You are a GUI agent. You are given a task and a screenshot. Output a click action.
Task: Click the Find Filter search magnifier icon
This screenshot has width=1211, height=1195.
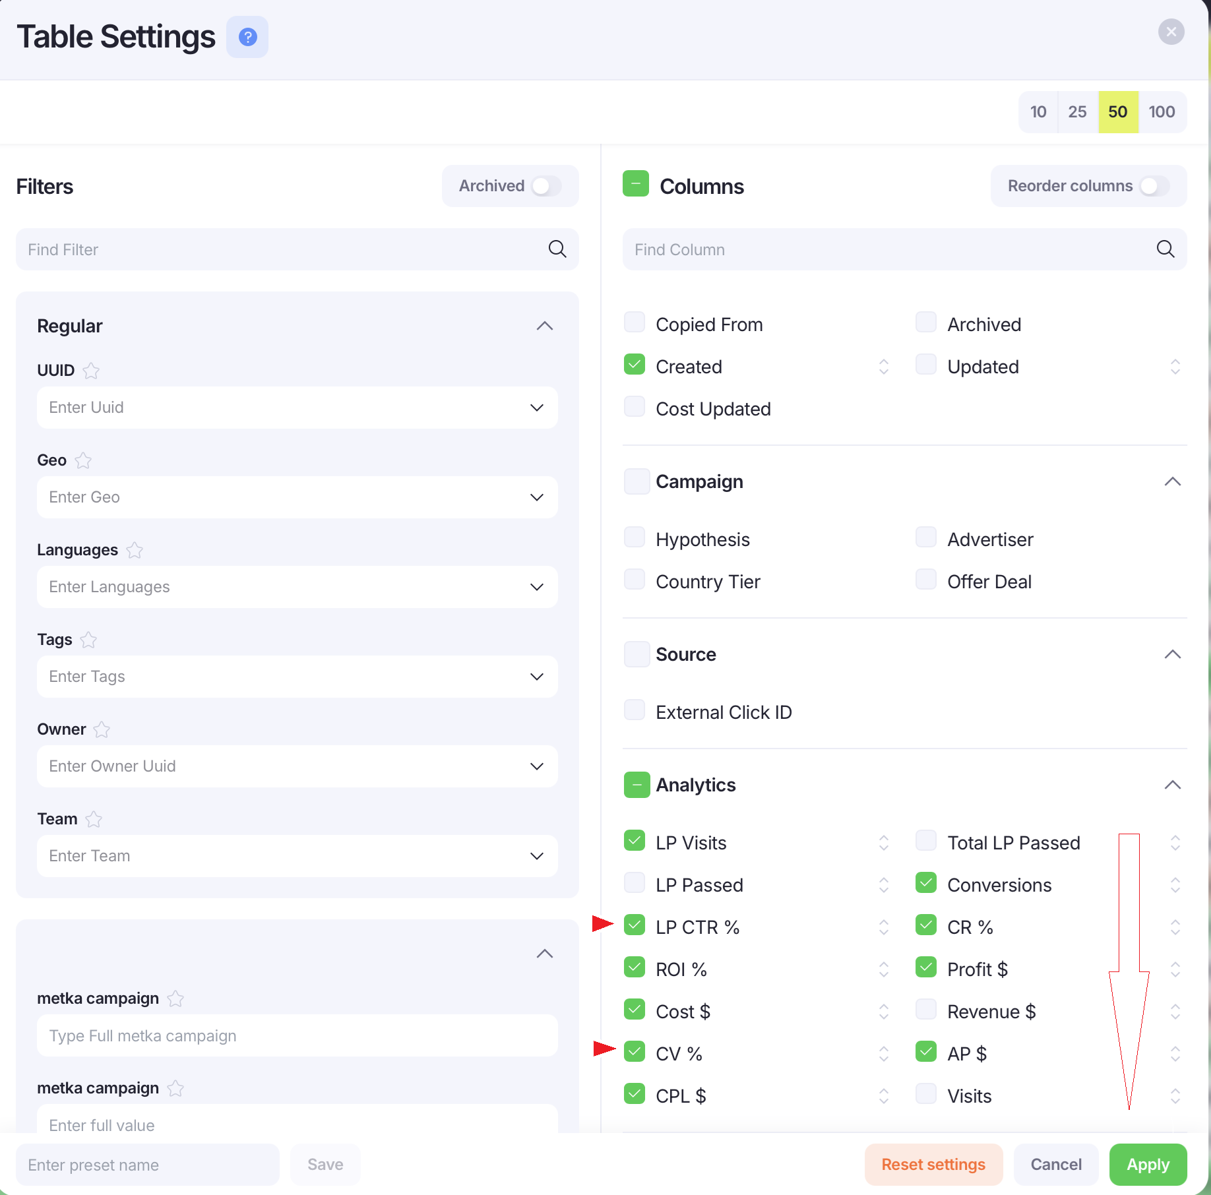(557, 249)
